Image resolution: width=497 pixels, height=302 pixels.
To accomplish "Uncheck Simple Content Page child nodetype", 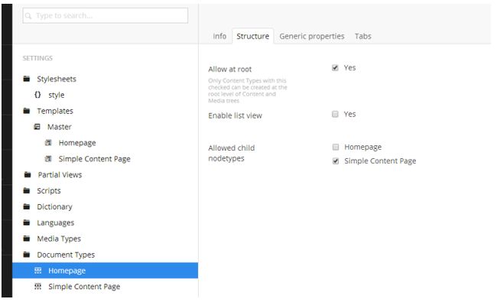I will 336,161.
